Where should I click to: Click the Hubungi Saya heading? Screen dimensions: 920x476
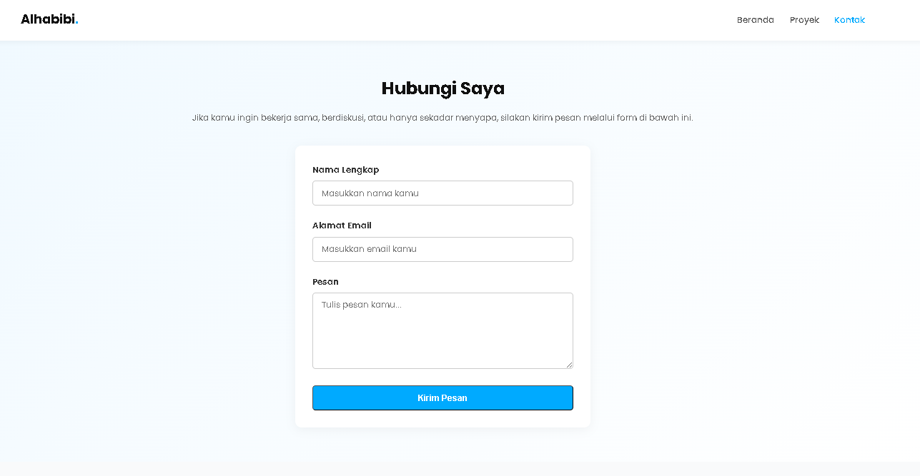pos(442,88)
